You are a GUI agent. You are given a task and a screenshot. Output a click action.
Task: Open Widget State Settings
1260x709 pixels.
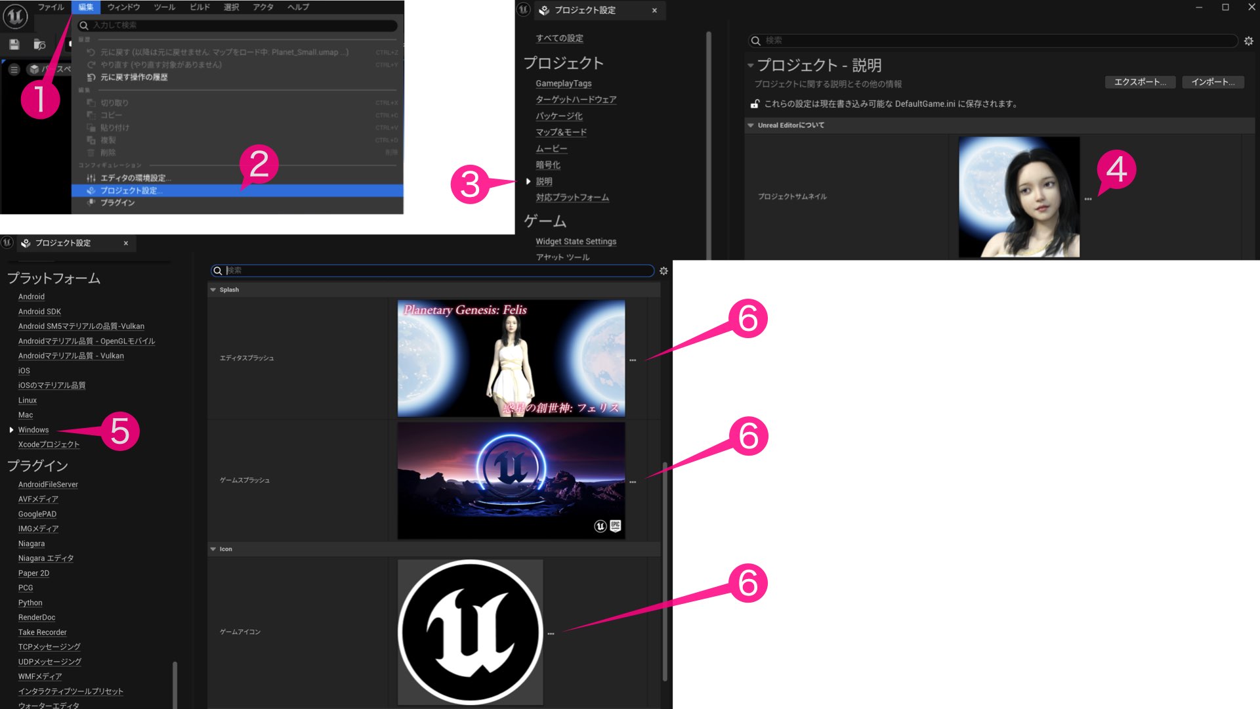(x=576, y=242)
